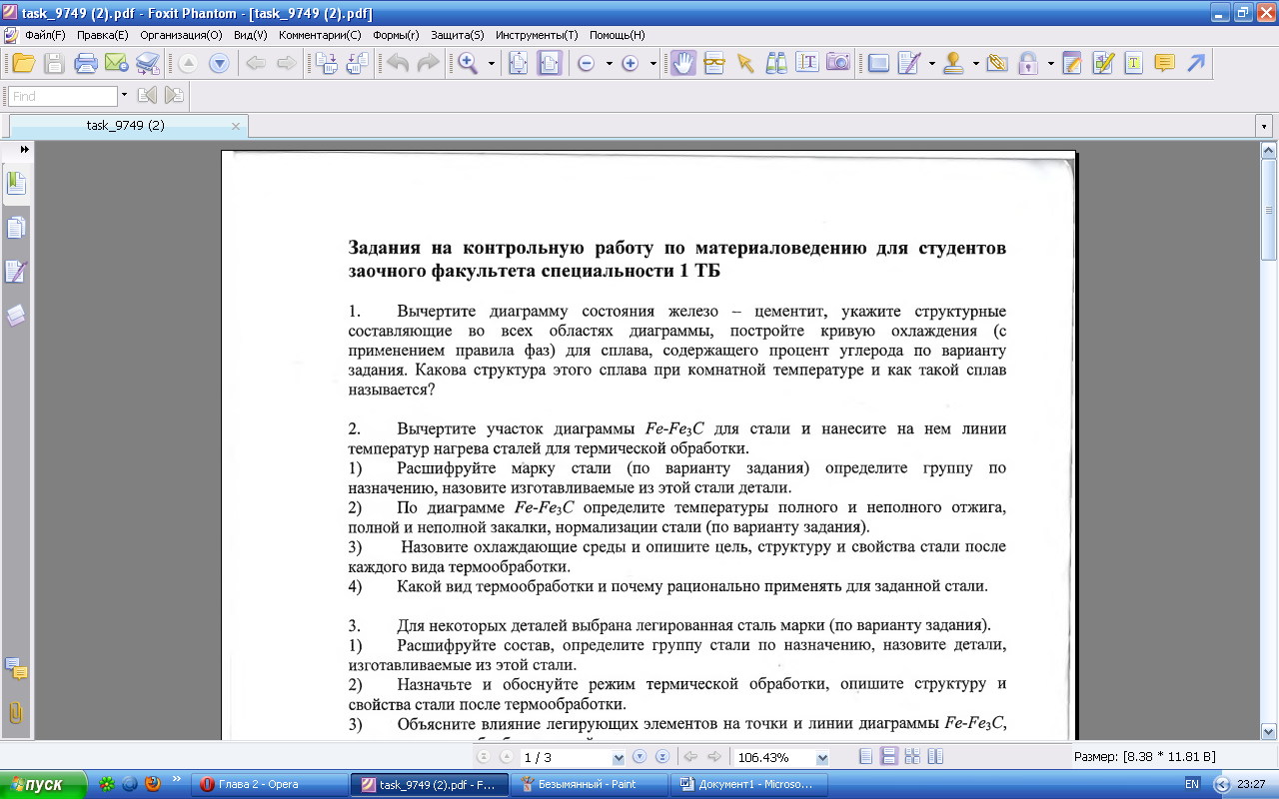The image size is (1279, 799).
Task: Click Find Previous arrow next to Find
Action: 148,96
